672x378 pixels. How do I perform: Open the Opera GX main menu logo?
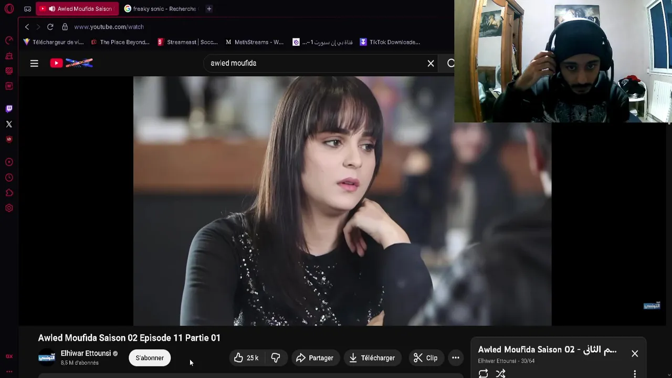[9, 9]
